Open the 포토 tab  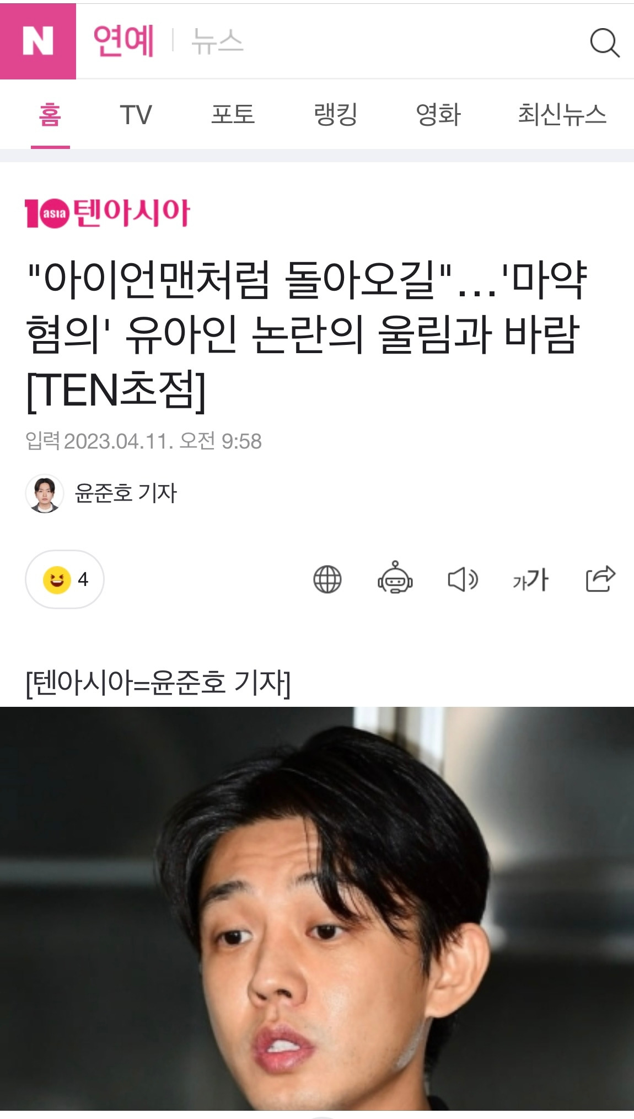[233, 115]
